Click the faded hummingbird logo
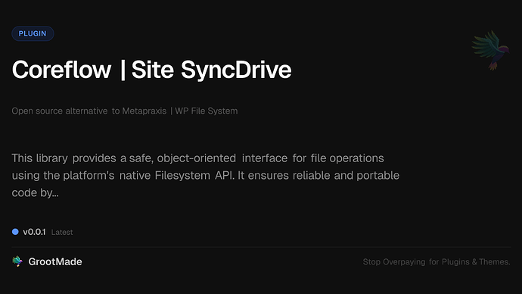Image resolution: width=522 pixels, height=294 pixels. click(x=491, y=50)
